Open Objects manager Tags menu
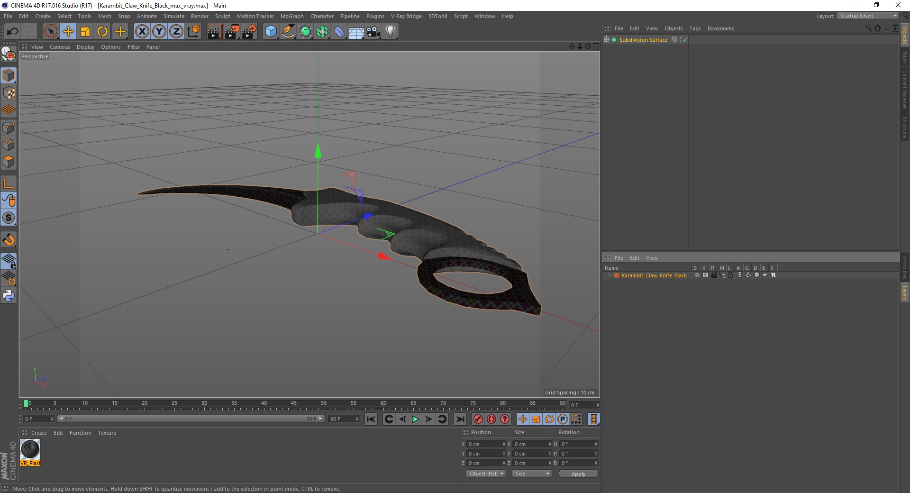This screenshot has height=493, width=910. 695,28
